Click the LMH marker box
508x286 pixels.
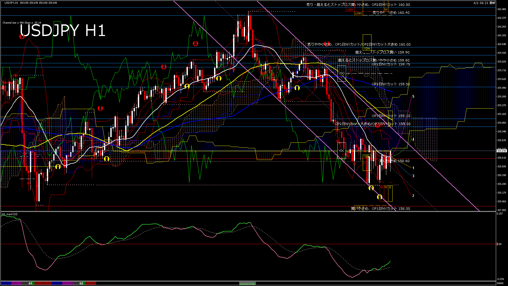(350, 10)
